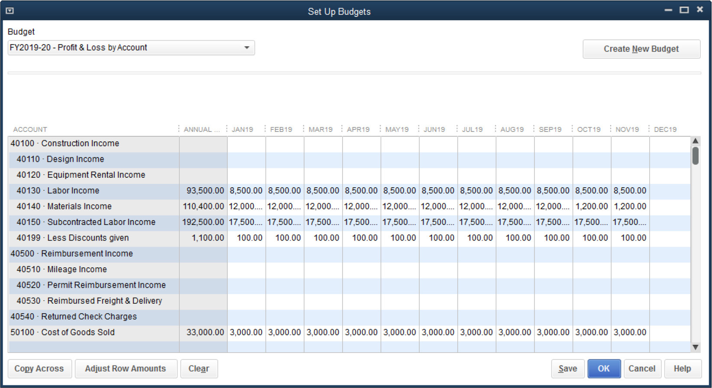Click the scroll down arrow
The height and width of the screenshot is (388, 712).
pyautogui.click(x=696, y=347)
